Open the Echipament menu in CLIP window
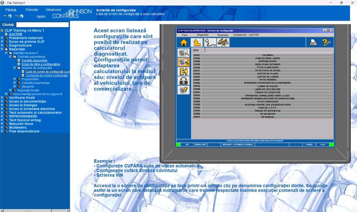The width and height of the screenshot is (357, 212). click(x=240, y=35)
